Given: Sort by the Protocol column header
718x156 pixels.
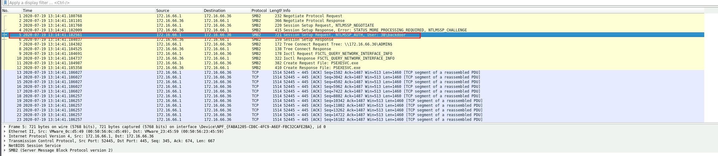Looking at the screenshot, I should [x=260, y=10].
